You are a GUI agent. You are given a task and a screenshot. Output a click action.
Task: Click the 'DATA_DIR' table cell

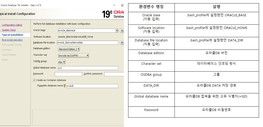(x=151, y=88)
